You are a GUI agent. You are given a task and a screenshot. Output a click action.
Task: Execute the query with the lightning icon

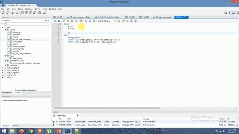coord(64,21)
